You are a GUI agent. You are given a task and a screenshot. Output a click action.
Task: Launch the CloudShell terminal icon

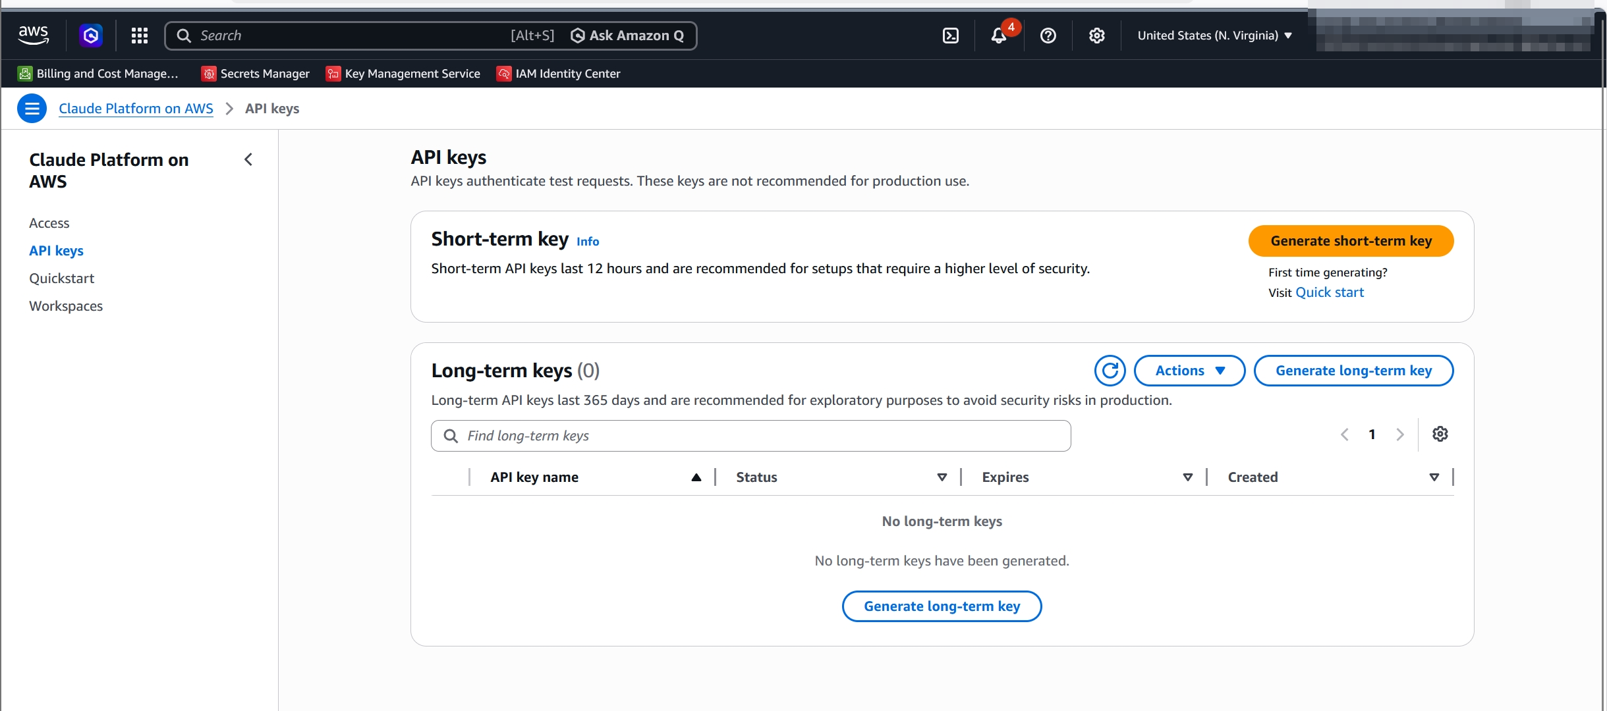click(x=951, y=36)
